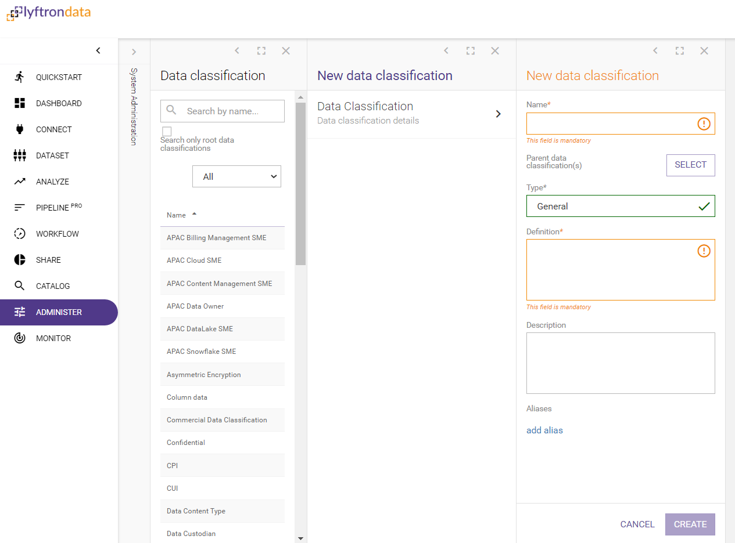Click the Workflow circular icon
735x543 pixels.
coord(20,234)
